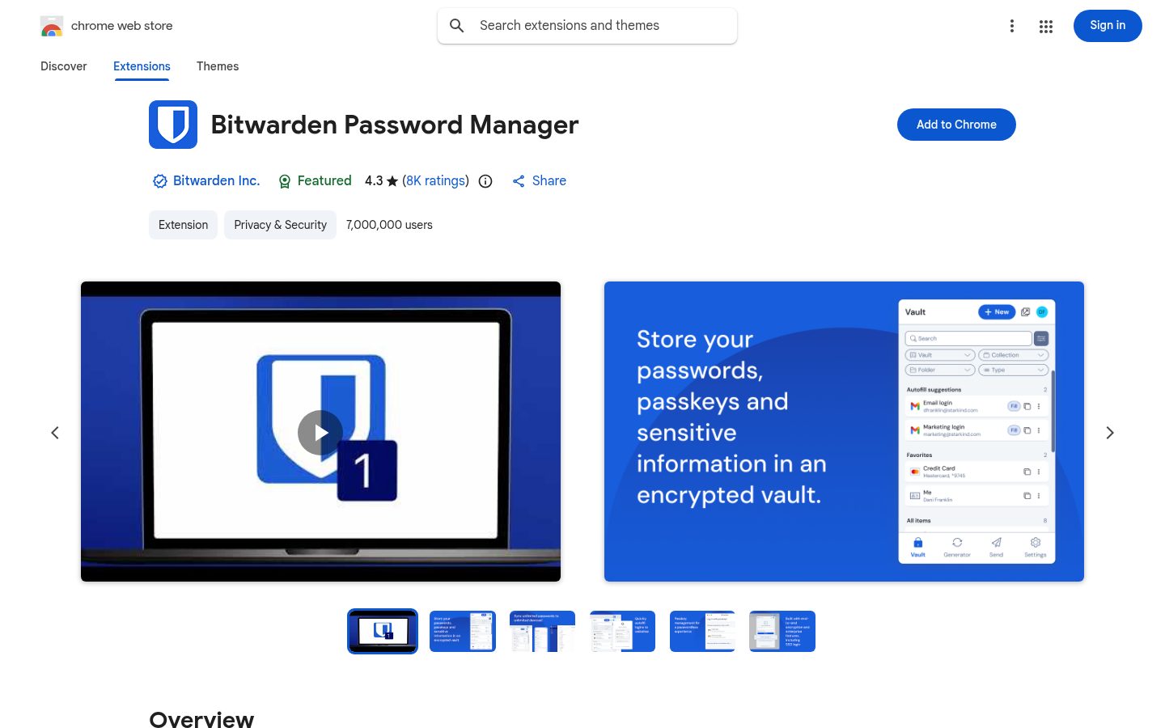
Task: Open the Privacy & Security category
Action: [280, 225]
